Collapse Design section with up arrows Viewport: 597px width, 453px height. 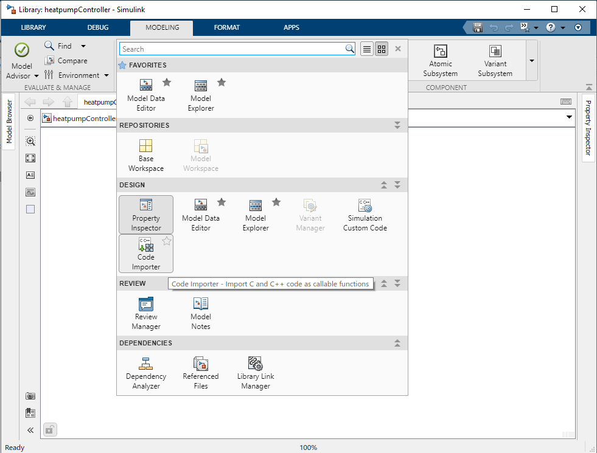point(384,185)
